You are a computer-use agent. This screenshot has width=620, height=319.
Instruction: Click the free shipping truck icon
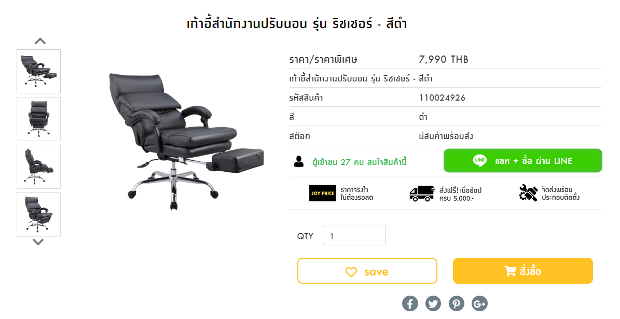(422, 193)
